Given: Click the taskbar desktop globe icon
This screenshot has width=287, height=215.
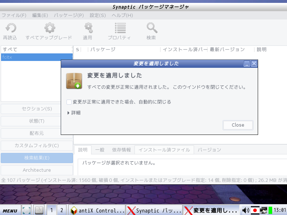Looking at the screenshot, I should pyautogui.click(x=26, y=210).
